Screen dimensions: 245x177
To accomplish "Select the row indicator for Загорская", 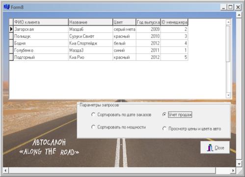I will (x=11, y=29).
